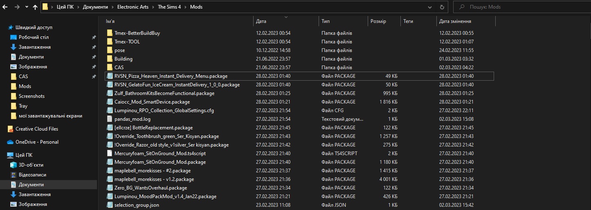Open the recent locations dropdown chevron
Screen dimensions: 591x210
[27, 7]
